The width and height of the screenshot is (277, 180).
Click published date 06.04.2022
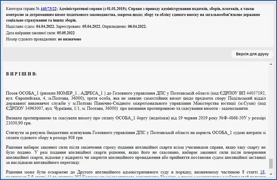coord(137,26)
